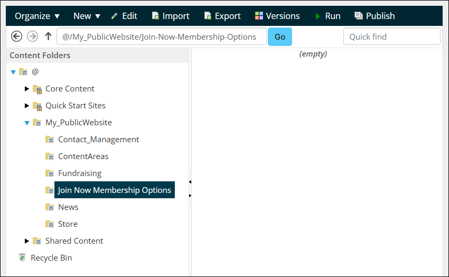
Task: Open the Recycle Bin
Action: pos(51,257)
